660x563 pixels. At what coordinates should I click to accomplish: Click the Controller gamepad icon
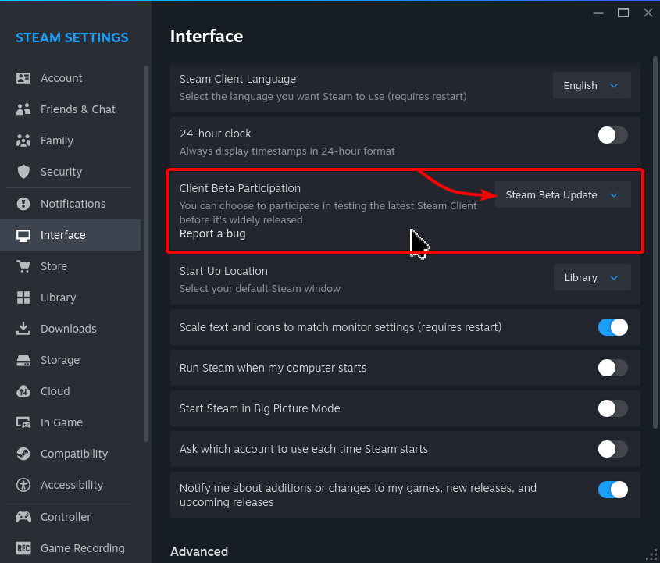tap(23, 517)
